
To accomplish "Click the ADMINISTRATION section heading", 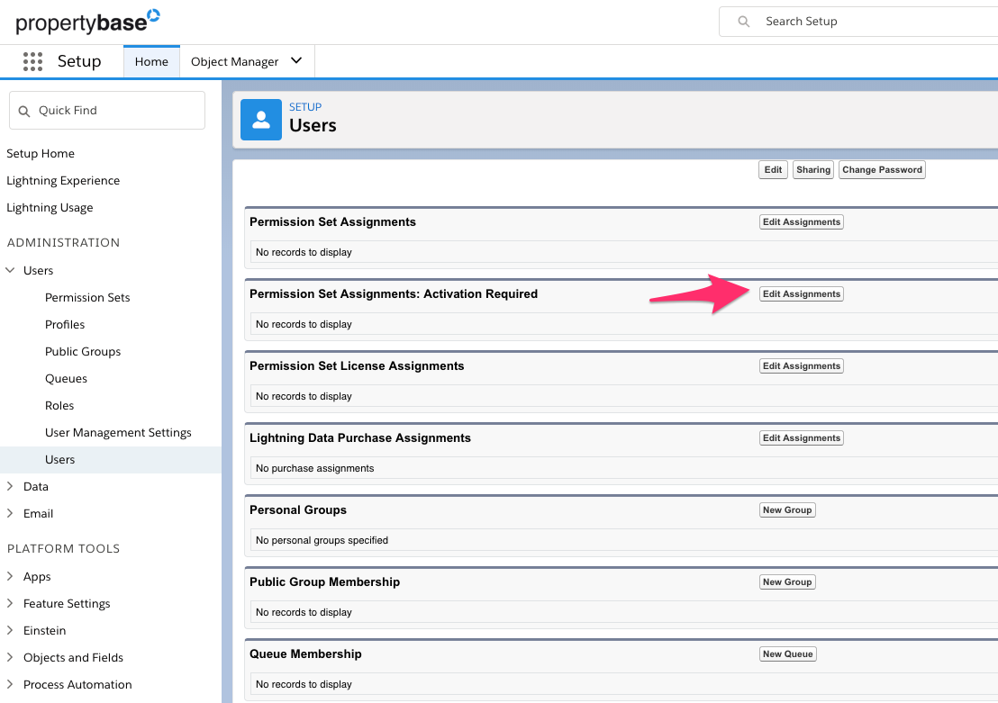I will coord(63,242).
